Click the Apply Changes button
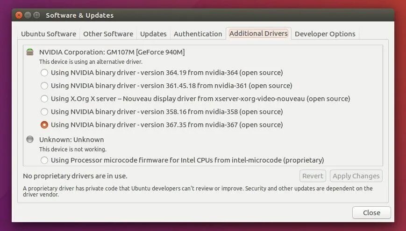Screen dimensions: 406x231 (356, 176)
